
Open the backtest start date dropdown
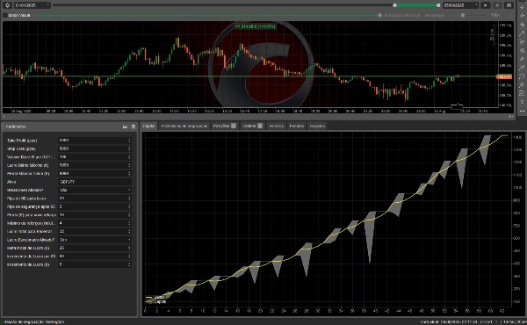pos(32,5)
